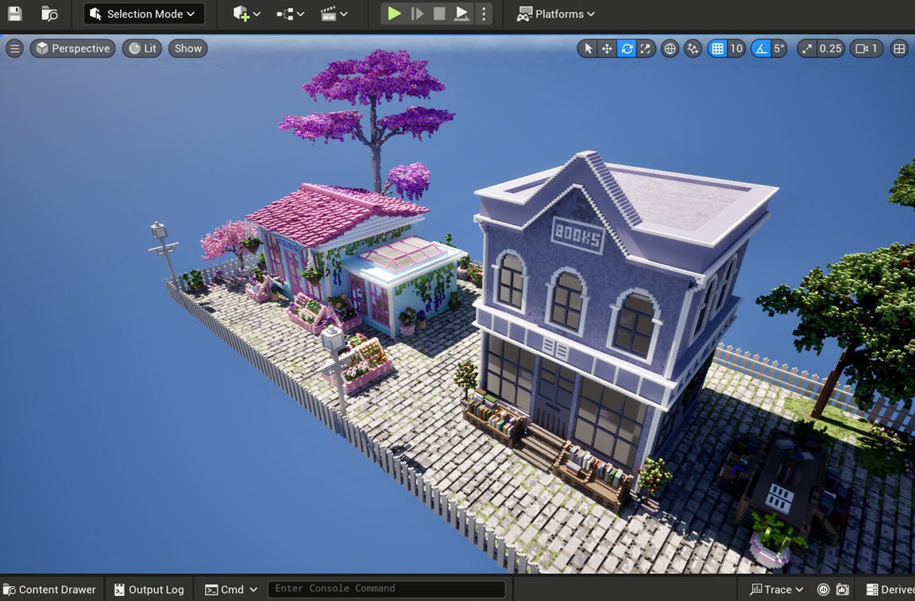Toggle grid snapping on or off
The height and width of the screenshot is (601, 915).
pyautogui.click(x=718, y=48)
